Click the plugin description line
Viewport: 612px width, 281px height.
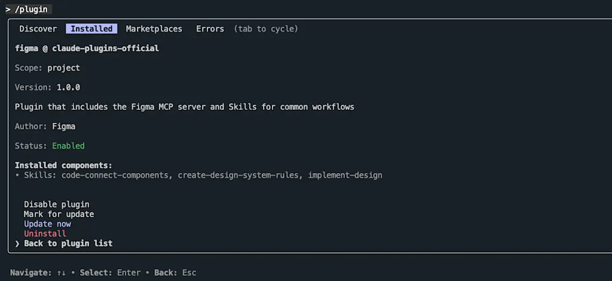coord(184,107)
